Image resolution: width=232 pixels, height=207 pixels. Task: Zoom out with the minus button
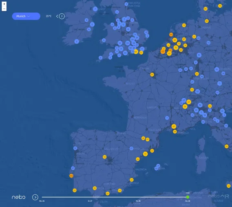click(x=4, y=9)
